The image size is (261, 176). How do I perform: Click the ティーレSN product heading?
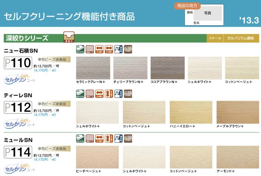[x=18, y=95]
